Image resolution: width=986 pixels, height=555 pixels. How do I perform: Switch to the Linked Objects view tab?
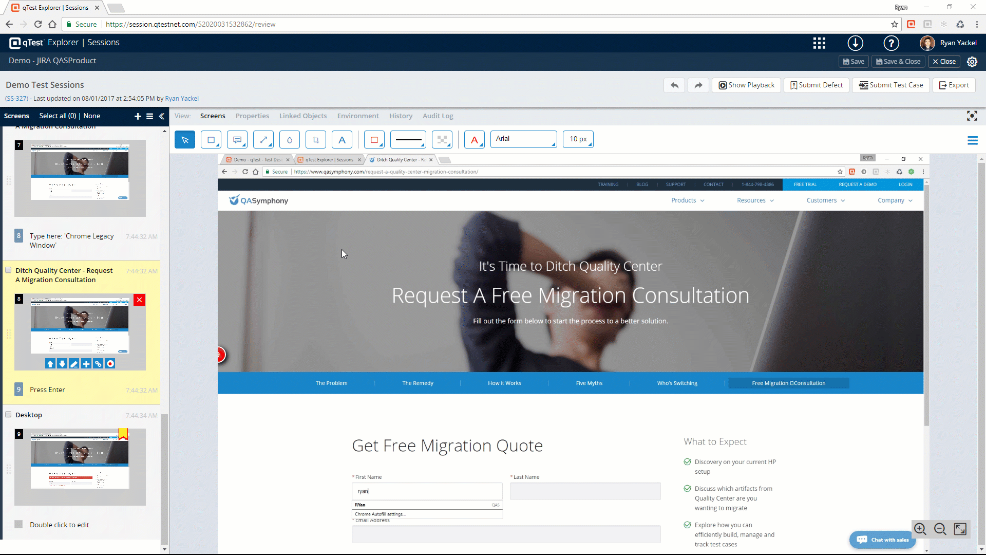click(x=303, y=116)
